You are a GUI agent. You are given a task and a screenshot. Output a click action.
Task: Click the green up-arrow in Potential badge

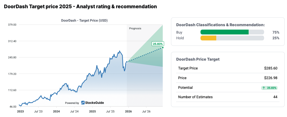tap(264, 88)
